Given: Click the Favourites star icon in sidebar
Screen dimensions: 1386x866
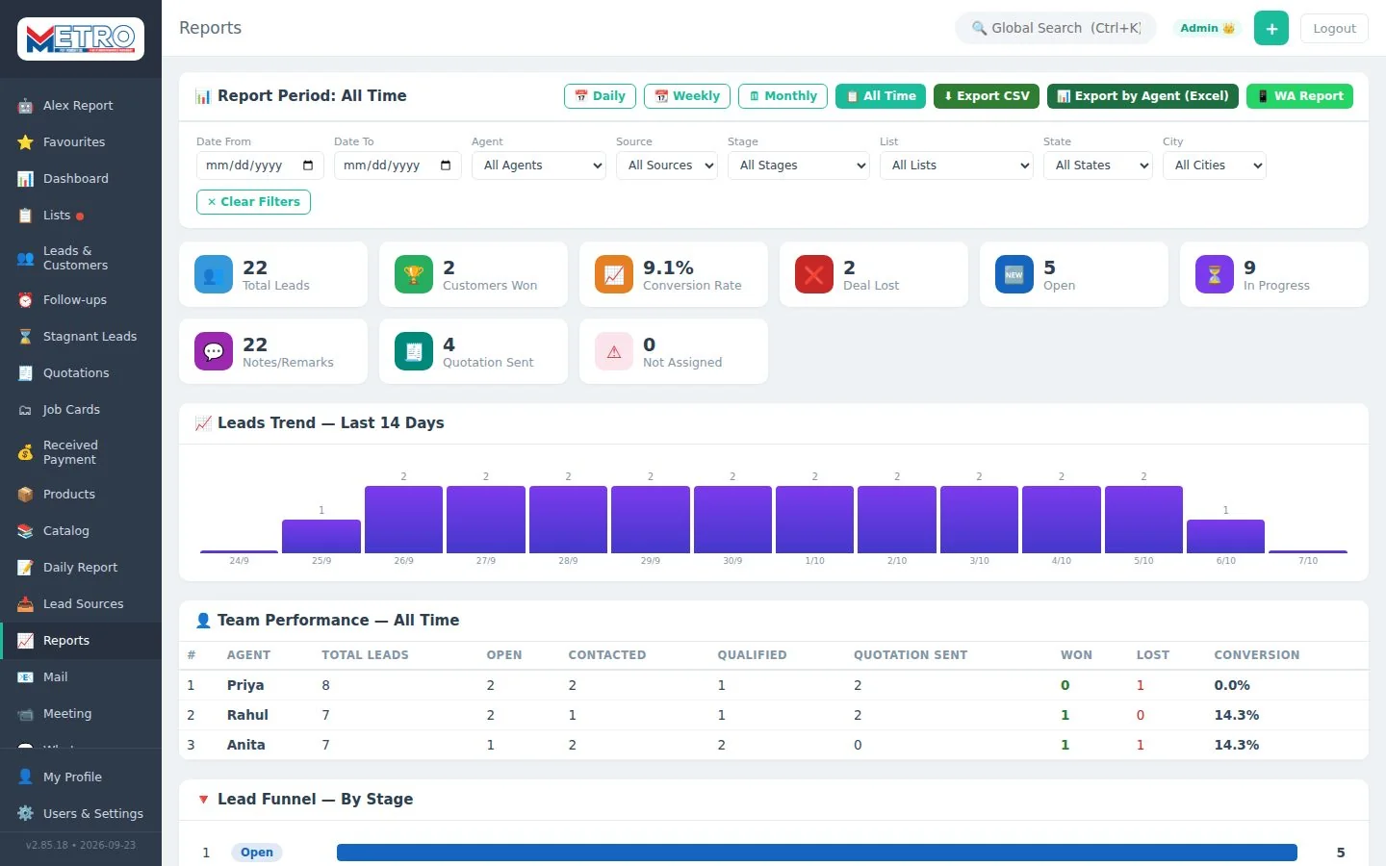Looking at the screenshot, I should (x=25, y=142).
